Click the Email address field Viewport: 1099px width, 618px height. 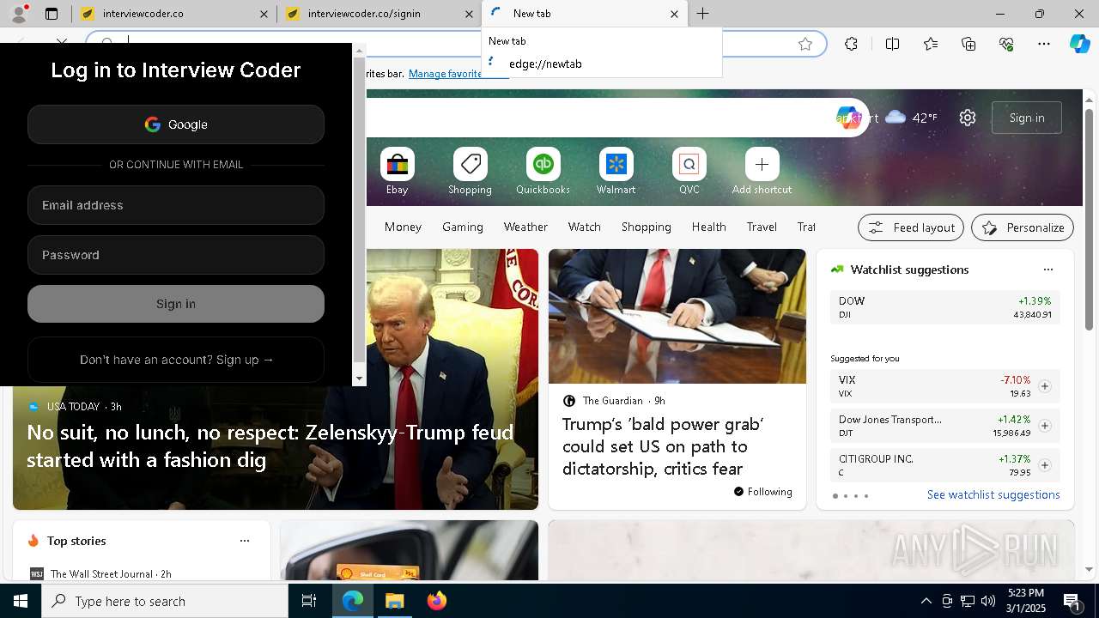coord(176,205)
